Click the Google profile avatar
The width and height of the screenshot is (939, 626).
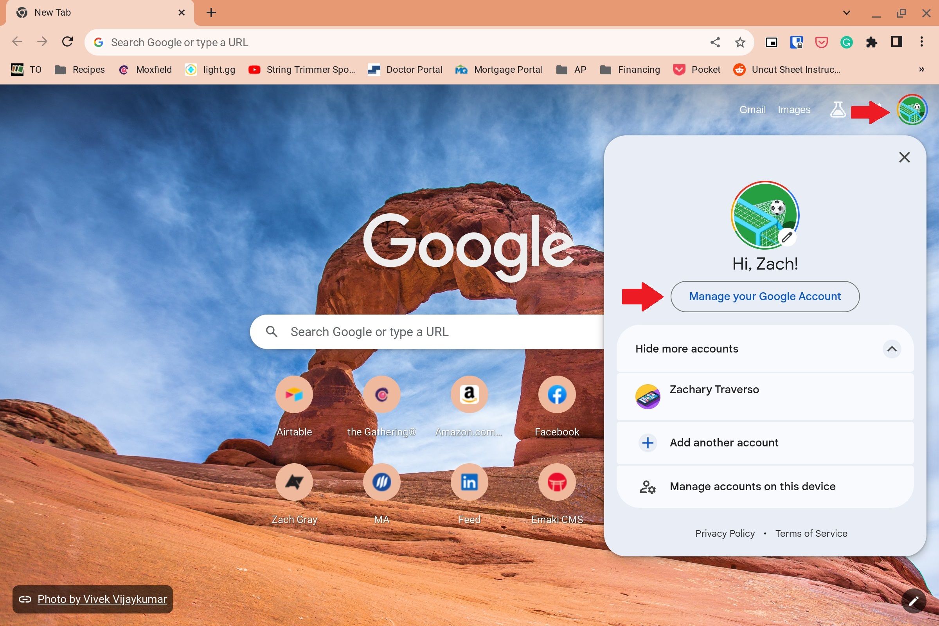click(912, 110)
